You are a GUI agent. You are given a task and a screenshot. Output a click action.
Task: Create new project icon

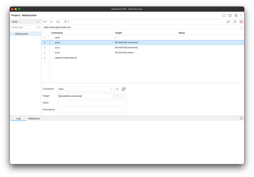224,16
